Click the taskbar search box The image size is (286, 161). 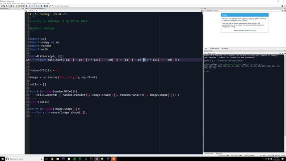click(24, 159)
